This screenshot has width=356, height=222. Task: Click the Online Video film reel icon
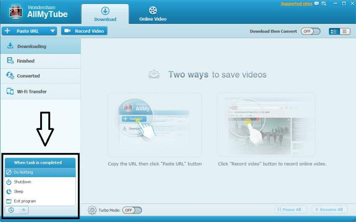click(153, 10)
